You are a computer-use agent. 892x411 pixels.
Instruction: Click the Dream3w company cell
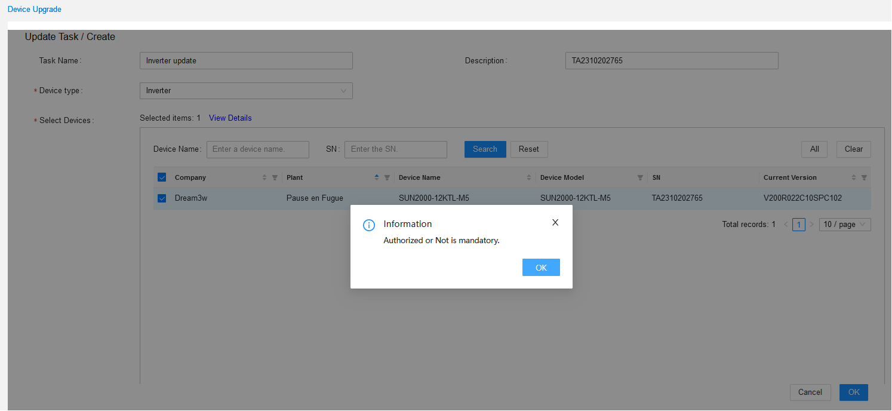tap(191, 198)
